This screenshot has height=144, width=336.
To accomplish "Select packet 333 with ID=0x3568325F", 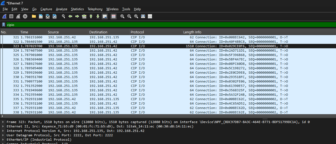I will (x=168, y=90).
